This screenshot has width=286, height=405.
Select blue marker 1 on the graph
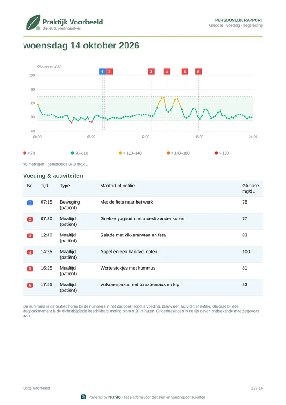pos(102,72)
